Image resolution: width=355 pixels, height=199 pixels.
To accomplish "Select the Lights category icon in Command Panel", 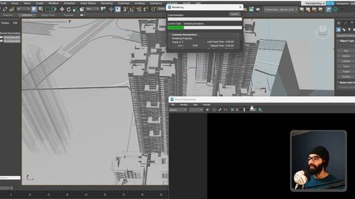I will tap(349, 29).
